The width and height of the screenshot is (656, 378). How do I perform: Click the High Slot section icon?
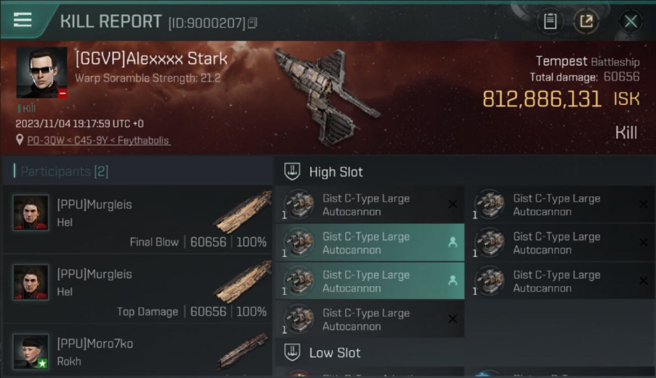pyautogui.click(x=293, y=171)
